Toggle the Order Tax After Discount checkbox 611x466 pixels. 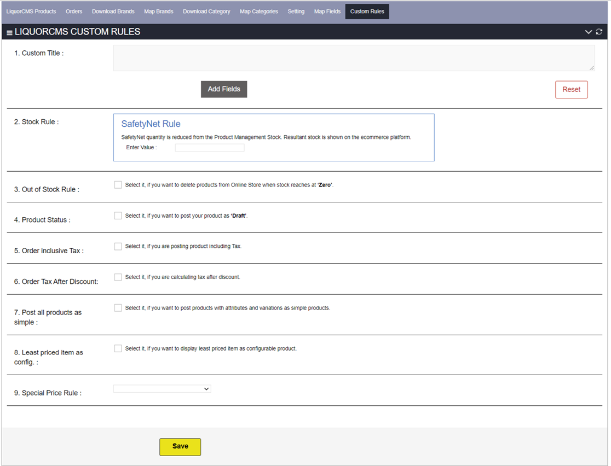tap(118, 277)
